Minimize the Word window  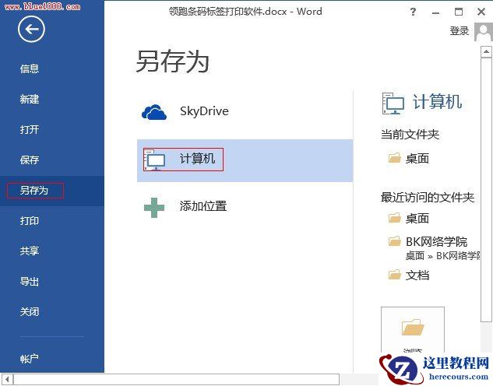click(x=436, y=12)
